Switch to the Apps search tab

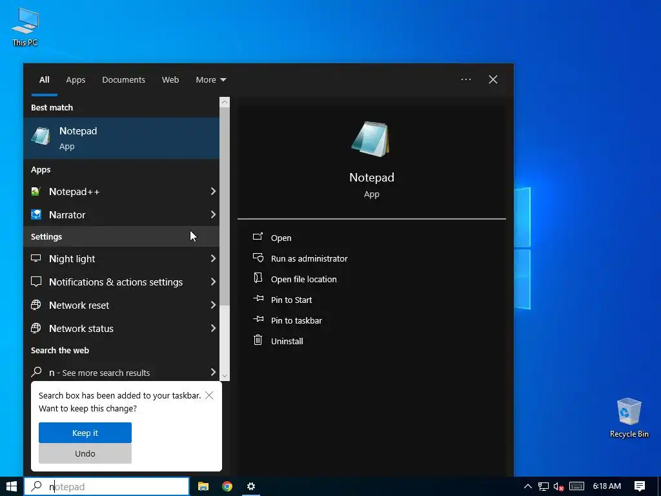pyautogui.click(x=76, y=79)
